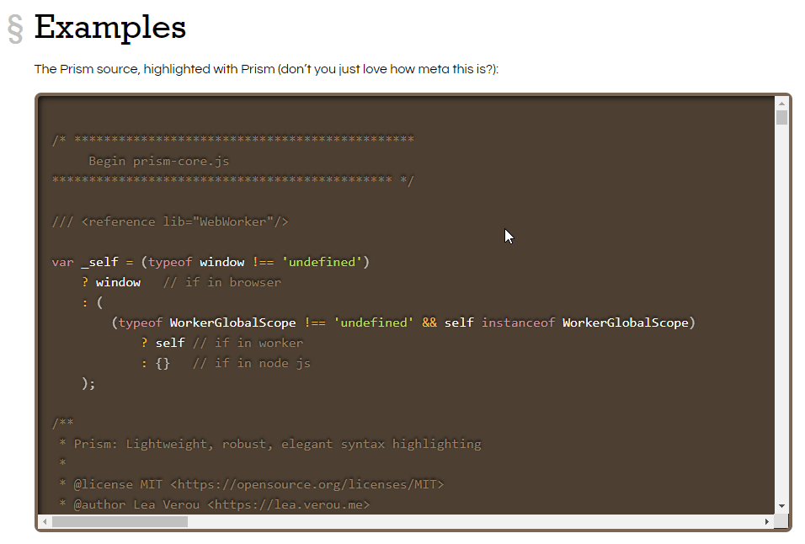Click the horizontal scrollbar thumb under the code
This screenshot has height=544, width=805.
(120, 521)
